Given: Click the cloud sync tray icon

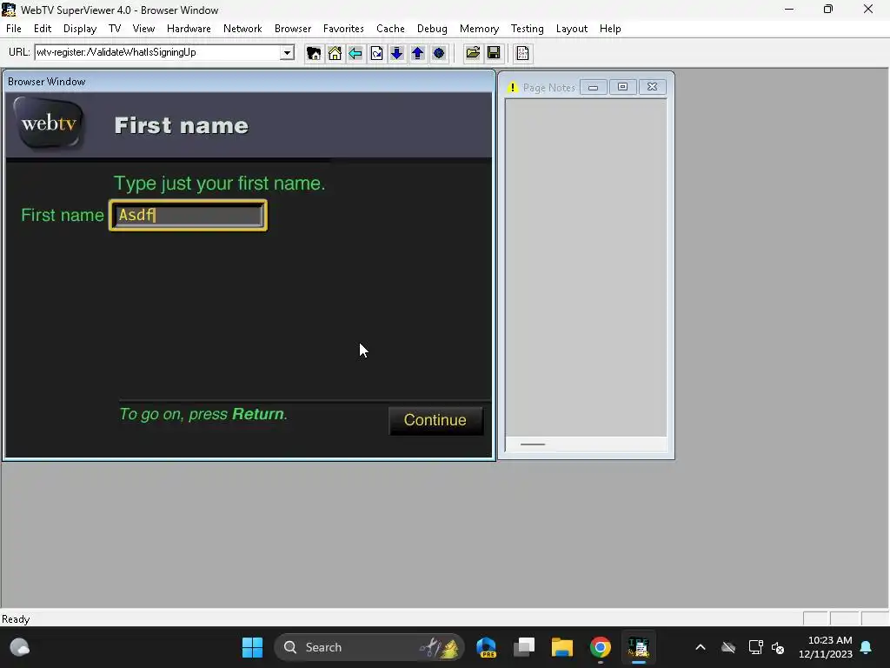Looking at the screenshot, I should click(728, 647).
